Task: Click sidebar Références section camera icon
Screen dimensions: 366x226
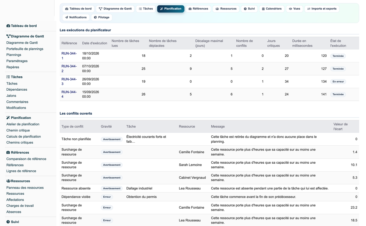Action: (x=8, y=152)
